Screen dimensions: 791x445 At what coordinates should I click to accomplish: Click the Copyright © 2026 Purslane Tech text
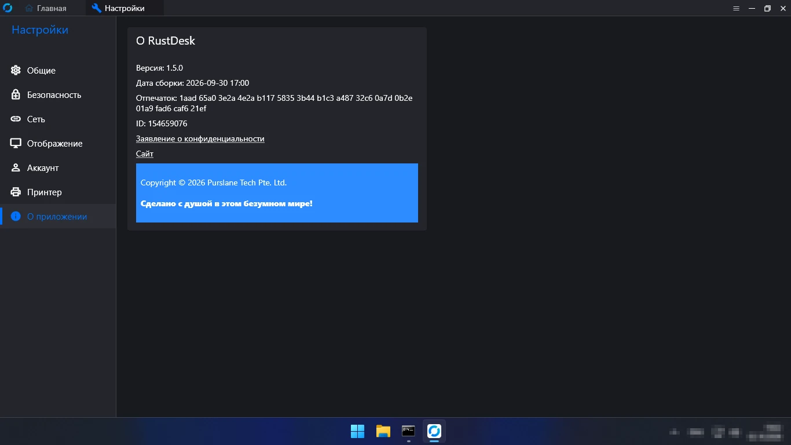click(x=214, y=183)
